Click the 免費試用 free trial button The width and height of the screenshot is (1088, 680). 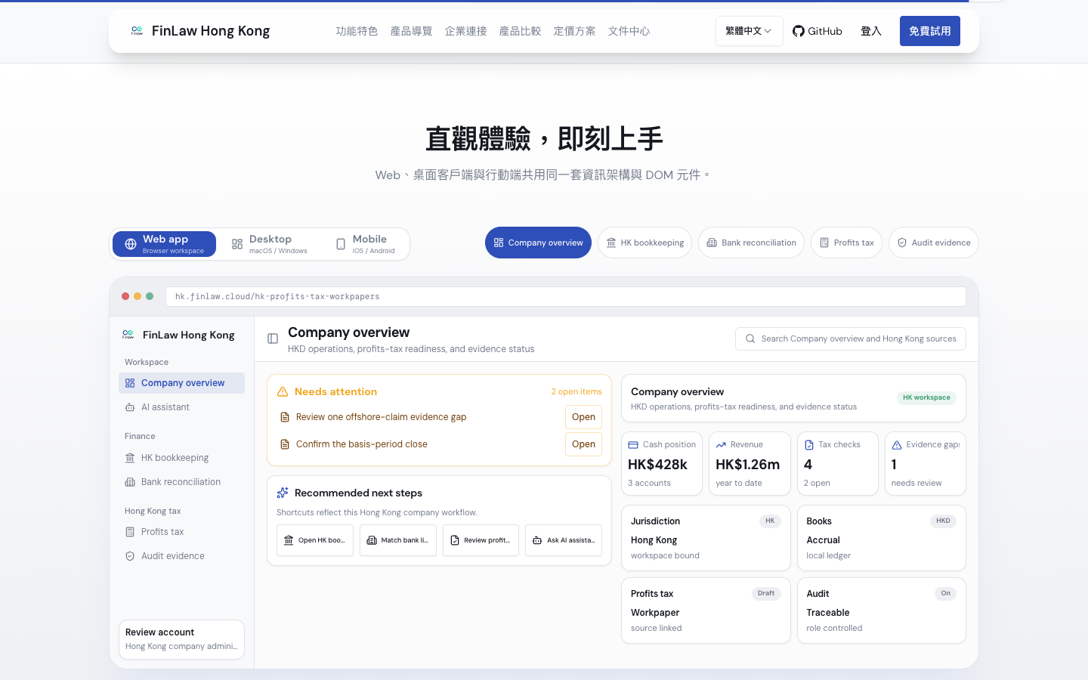point(930,31)
